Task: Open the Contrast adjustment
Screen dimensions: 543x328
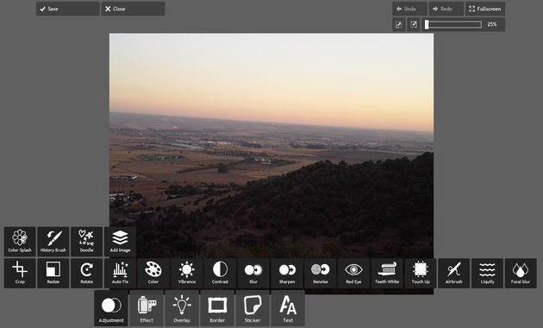Action: coord(220,273)
